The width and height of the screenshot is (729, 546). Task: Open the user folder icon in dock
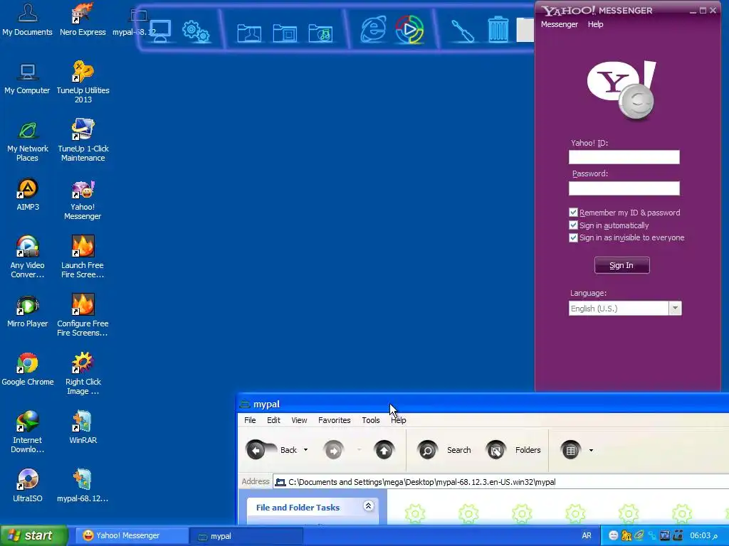point(249,33)
